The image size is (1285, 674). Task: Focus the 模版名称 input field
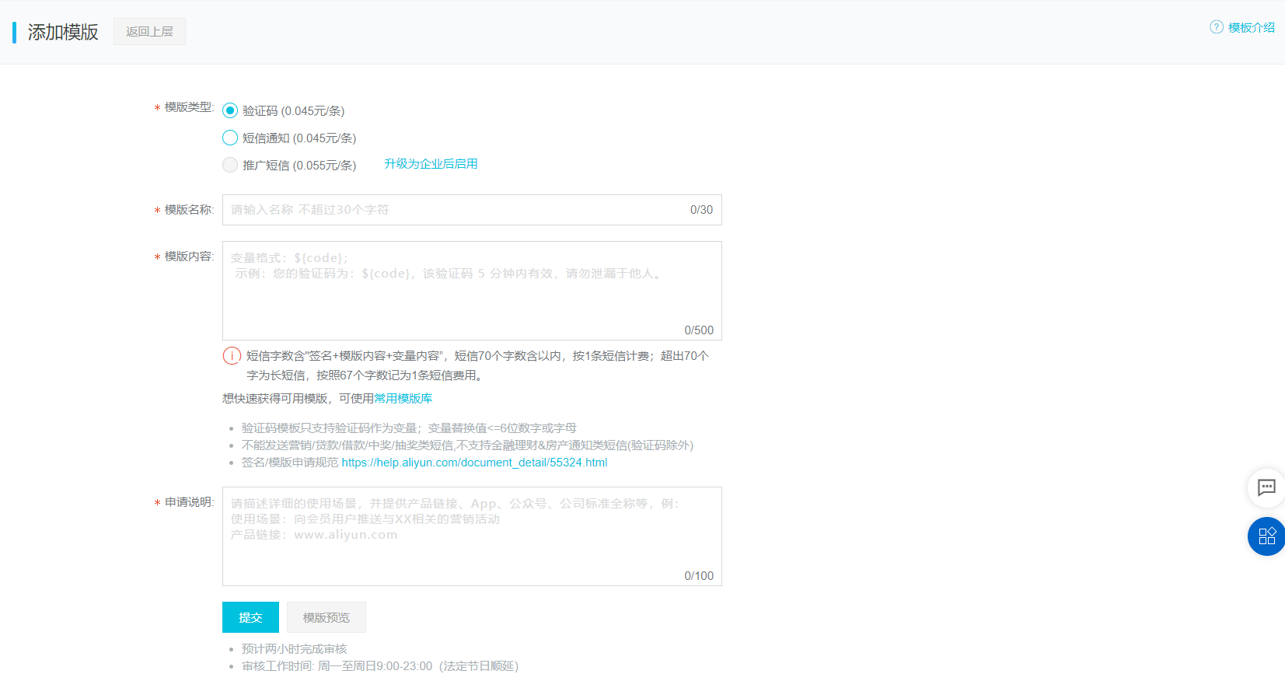472,210
